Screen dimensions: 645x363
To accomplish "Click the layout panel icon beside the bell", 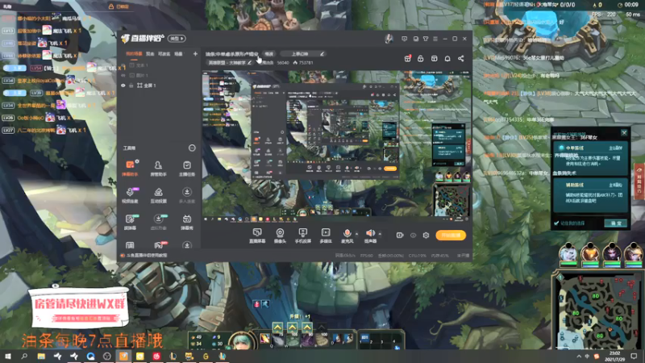I will (435, 58).
